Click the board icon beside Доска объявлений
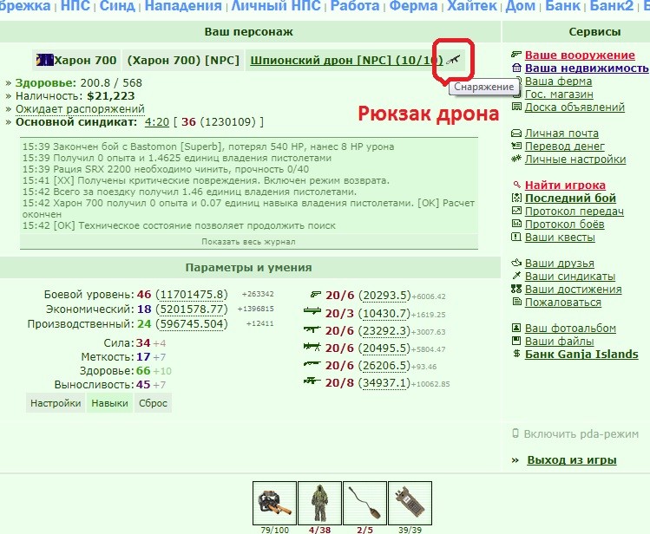 516,107
